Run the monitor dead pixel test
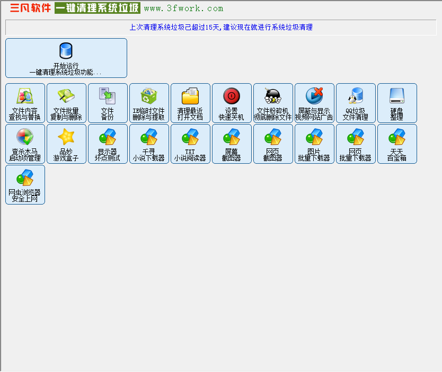Viewport: 442px width, 372px height. click(x=107, y=144)
